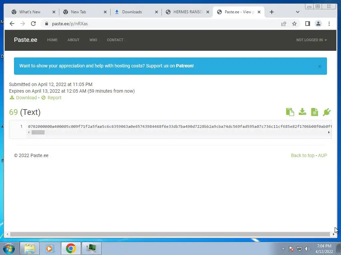Share this page icon in address bar
The height and width of the screenshot is (255, 341).
point(284,24)
